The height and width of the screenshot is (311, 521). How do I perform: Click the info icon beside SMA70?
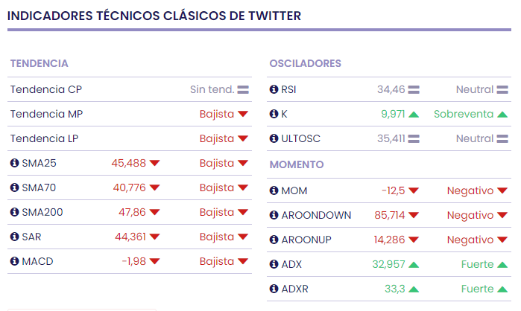tap(14, 187)
